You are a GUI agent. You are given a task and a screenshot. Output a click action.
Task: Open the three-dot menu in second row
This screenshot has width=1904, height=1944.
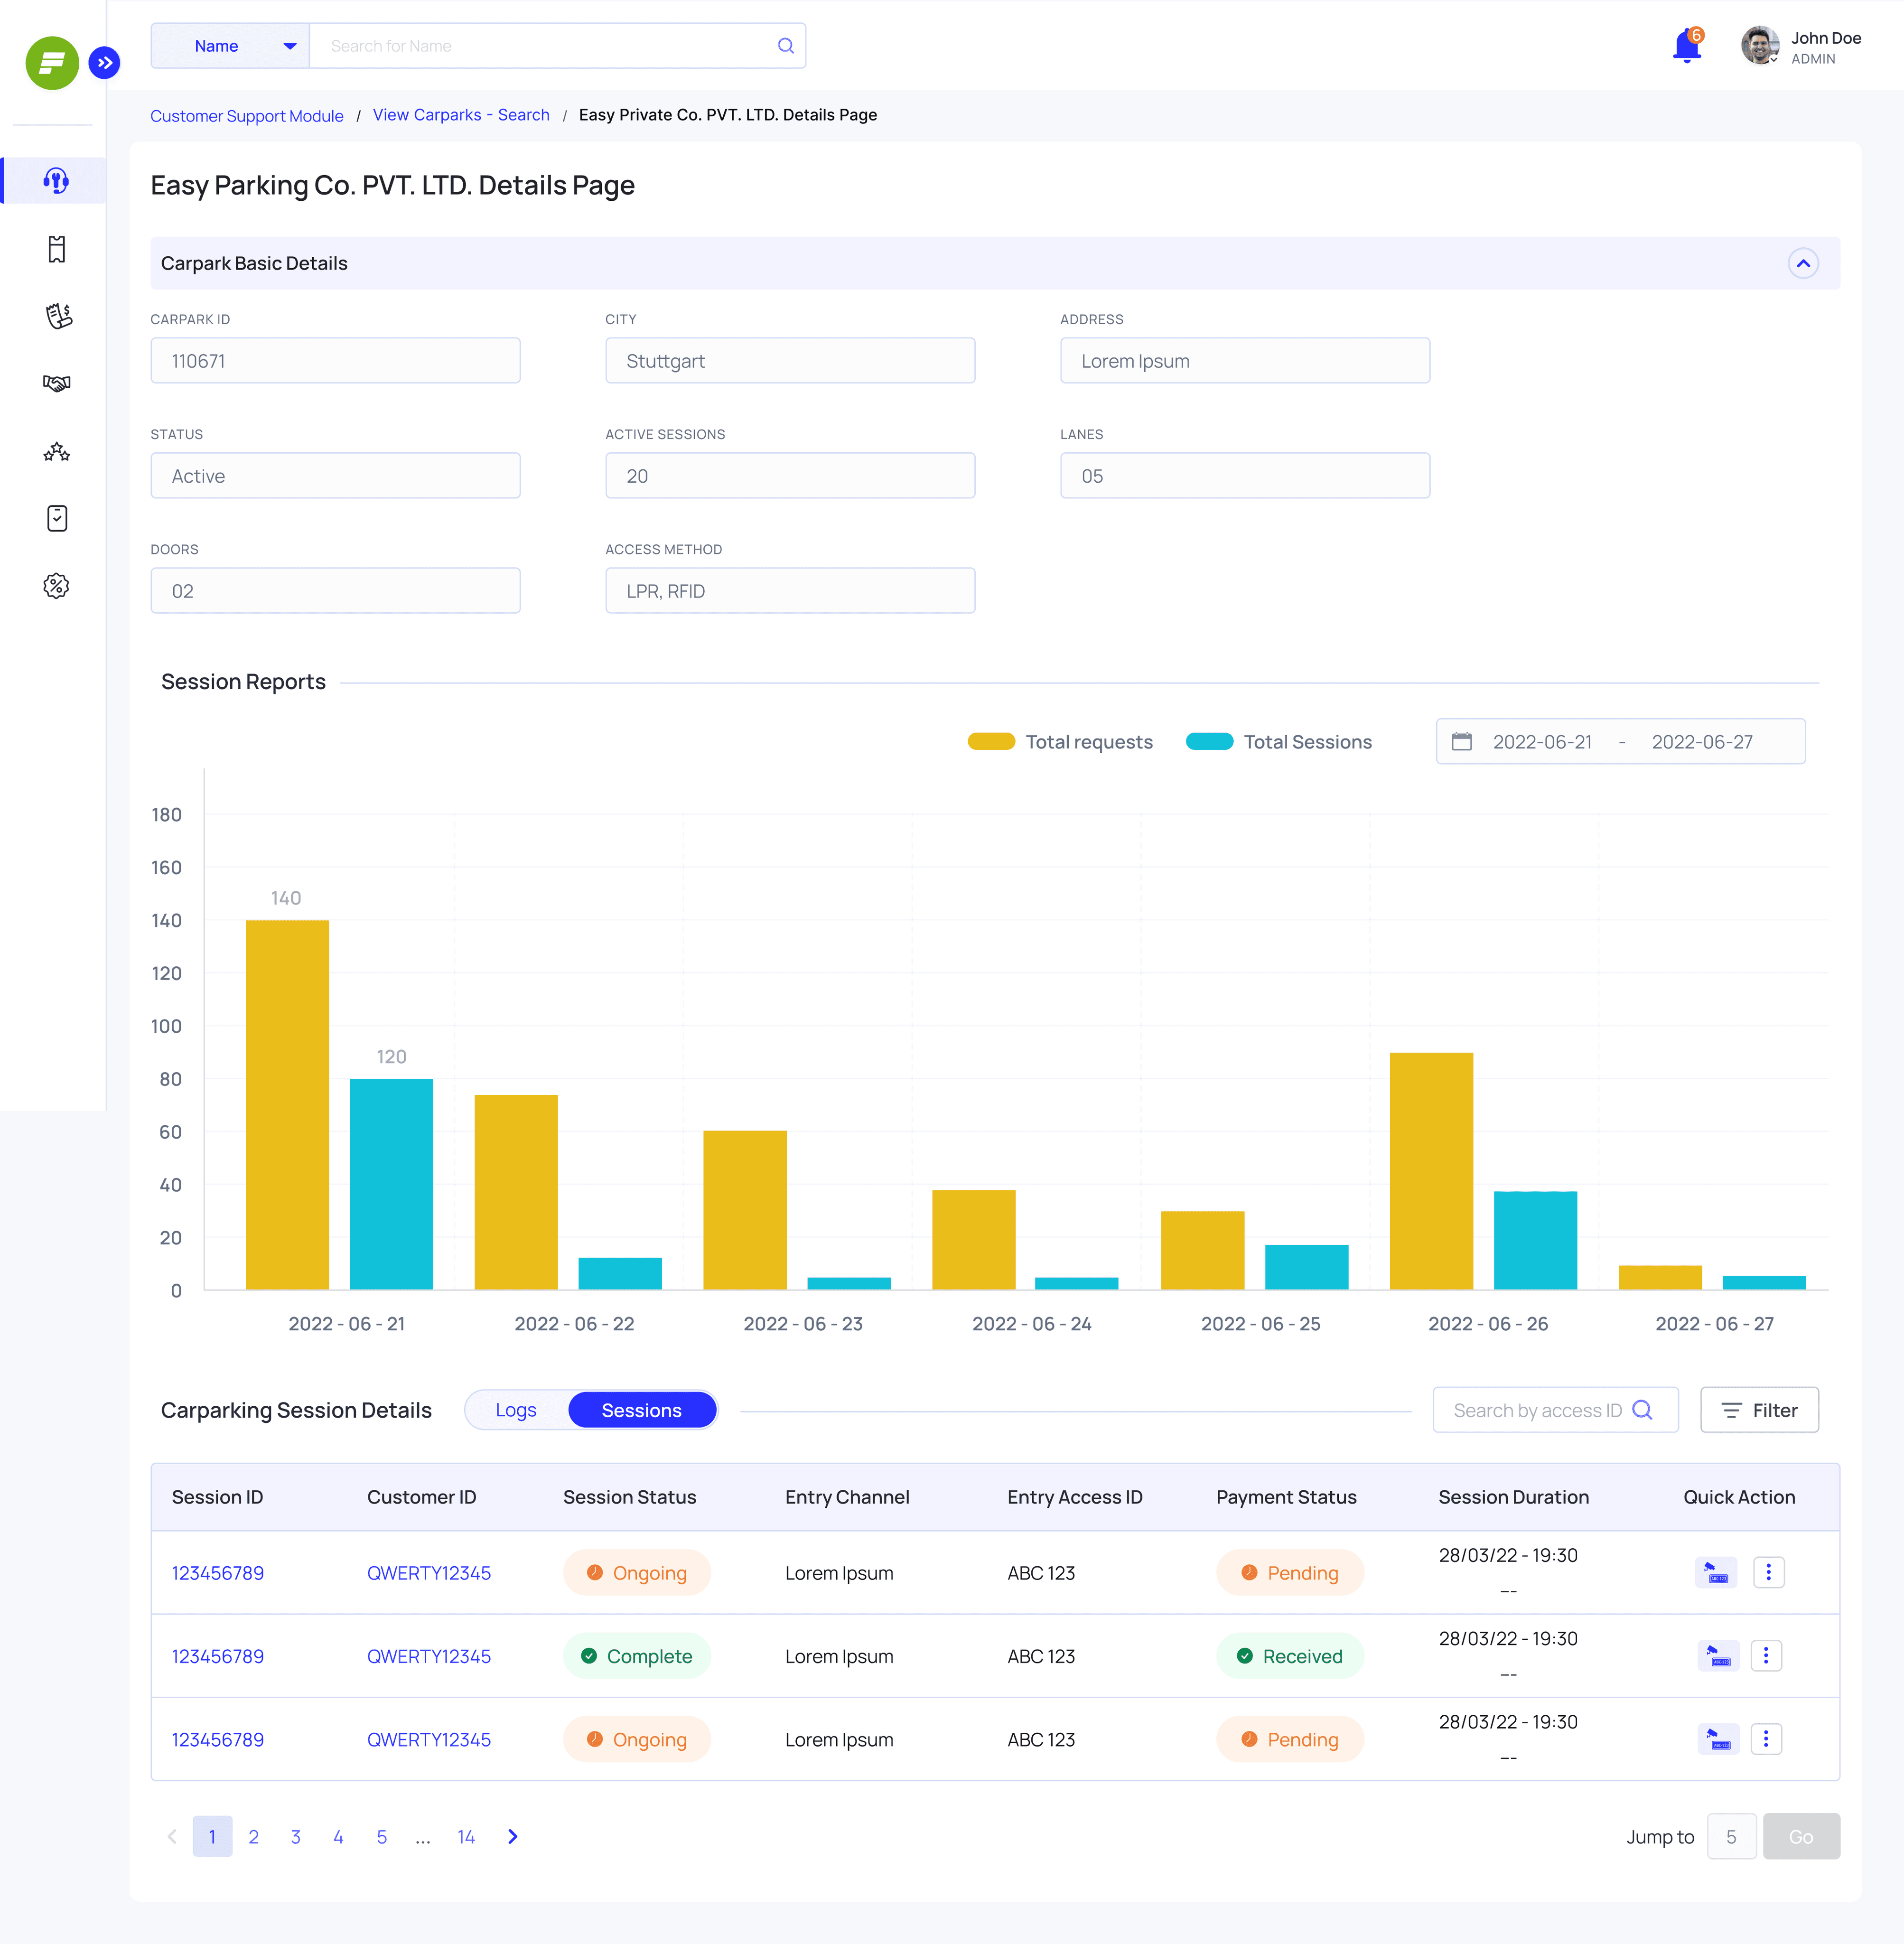point(1766,1656)
